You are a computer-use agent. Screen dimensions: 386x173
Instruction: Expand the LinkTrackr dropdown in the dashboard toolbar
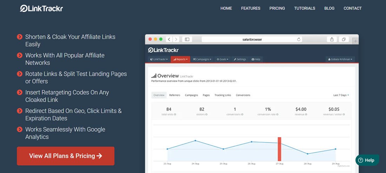tap(159, 59)
